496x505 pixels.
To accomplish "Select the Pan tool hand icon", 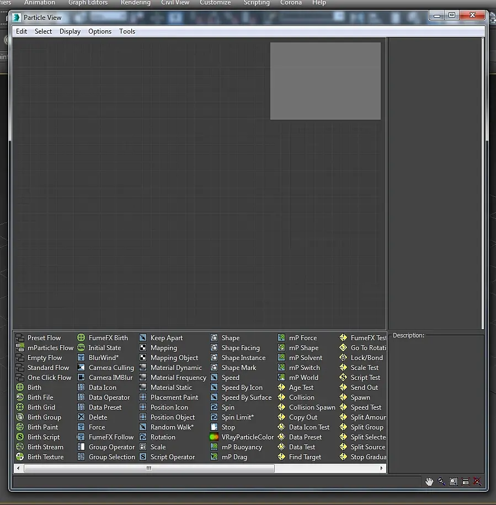I will (x=429, y=481).
